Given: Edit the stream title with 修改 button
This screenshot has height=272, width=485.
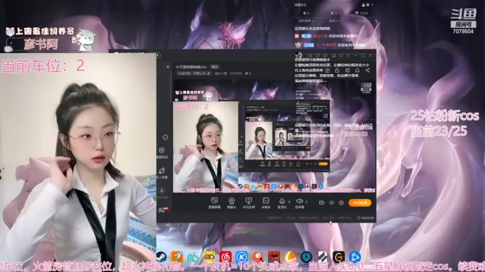Looking at the screenshot, I should [215, 67].
